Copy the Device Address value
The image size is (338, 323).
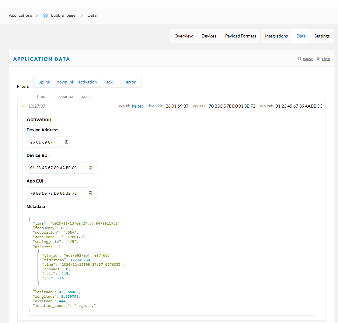click(x=67, y=142)
